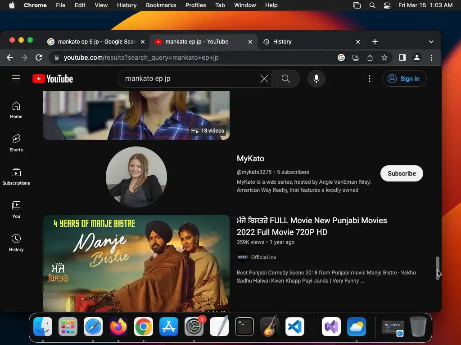Click the Screen Mirroring icon in the menu bar

tap(357, 5)
